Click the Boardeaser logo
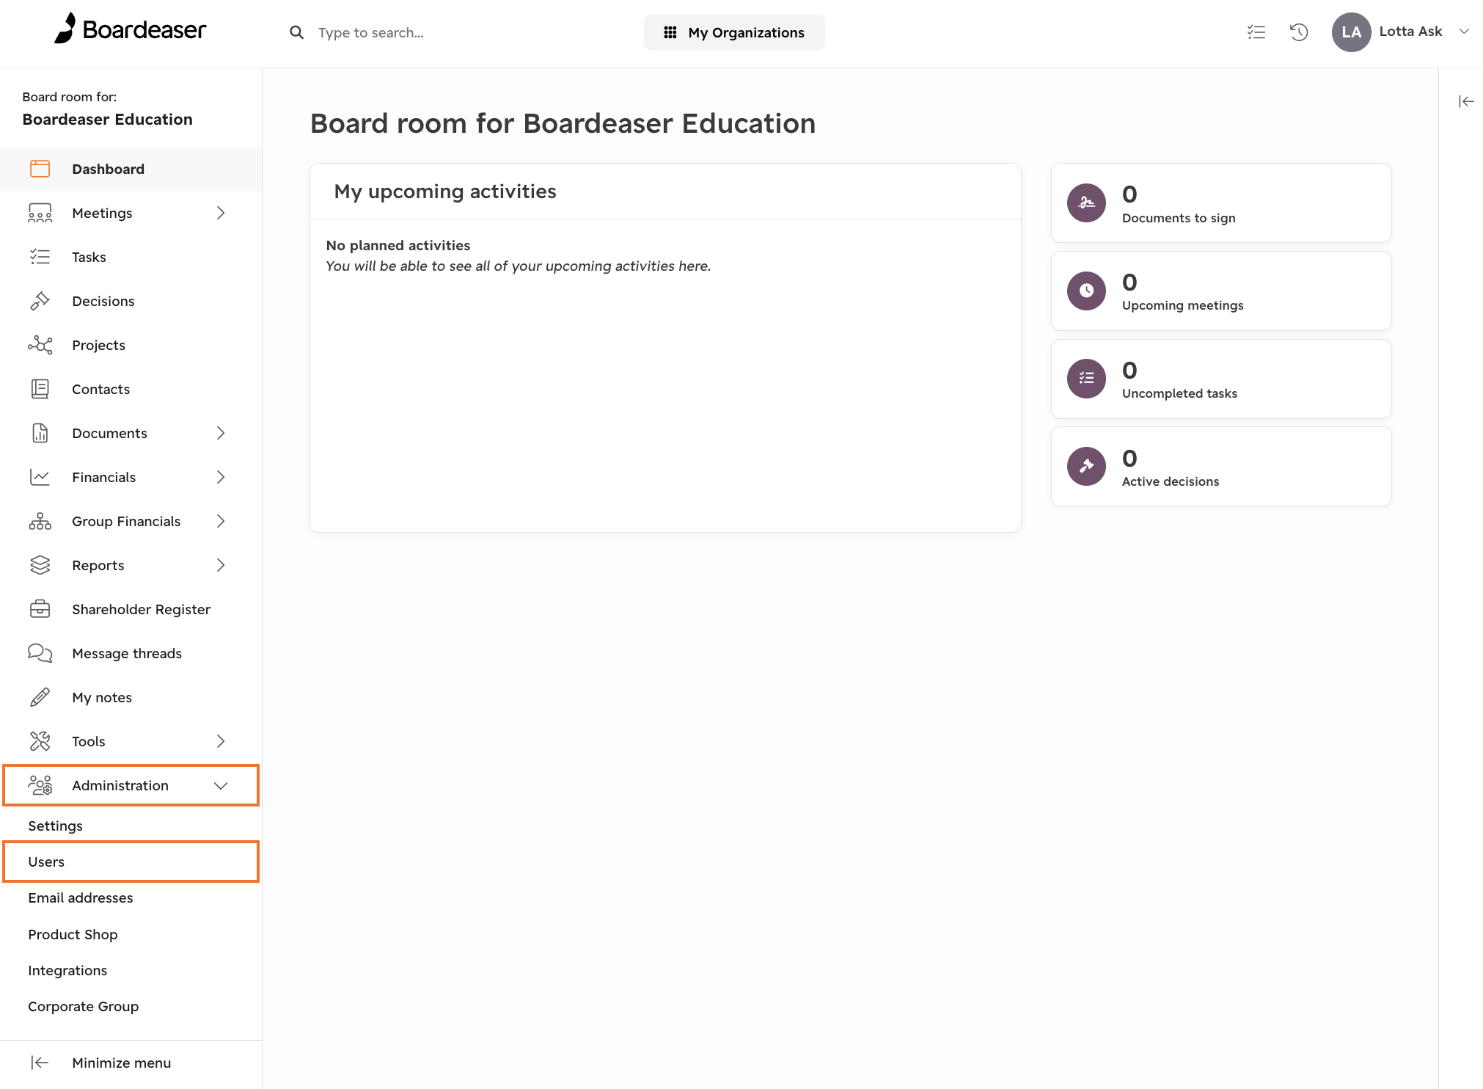 coord(130,29)
